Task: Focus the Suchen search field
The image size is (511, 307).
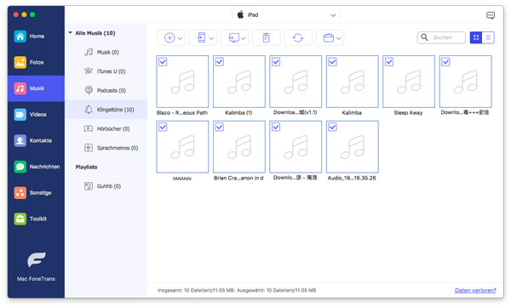Action: [441, 37]
